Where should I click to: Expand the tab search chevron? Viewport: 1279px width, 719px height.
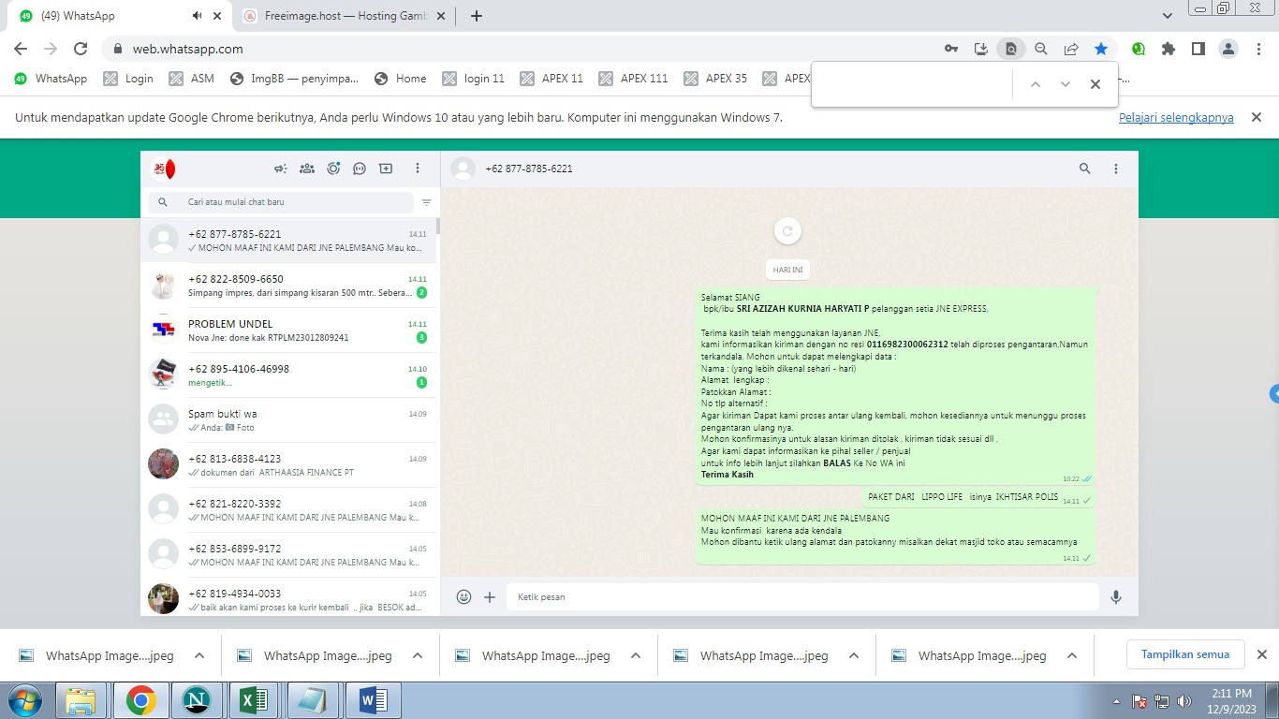(x=1168, y=16)
